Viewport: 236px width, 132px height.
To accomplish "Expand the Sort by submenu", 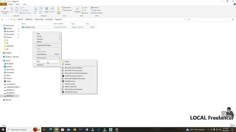I will point(47,36).
